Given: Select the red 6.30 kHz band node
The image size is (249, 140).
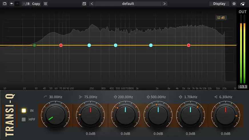Looking at the screenshot, I should click(188, 45).
